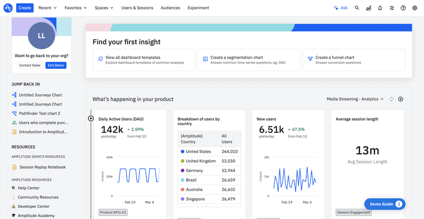Screen dimensions: 424x219
Task: Click the Ask AI sparkle button
Action: tap(341, 8)
